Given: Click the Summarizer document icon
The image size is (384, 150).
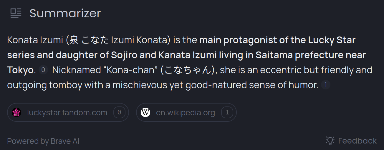Looking at the screenshot, I should (16, 13).
